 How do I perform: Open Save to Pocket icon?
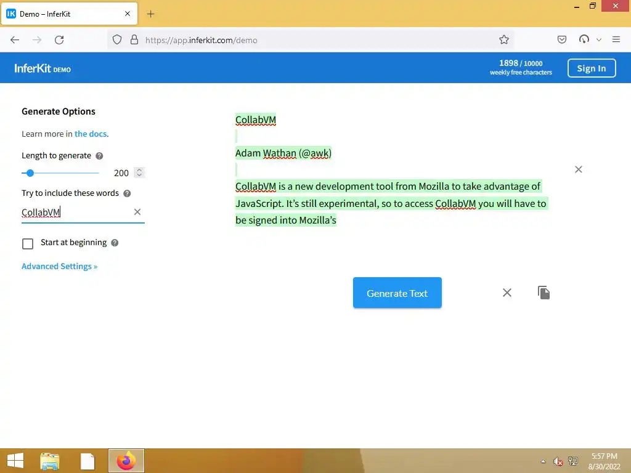[x=562, y=39]
